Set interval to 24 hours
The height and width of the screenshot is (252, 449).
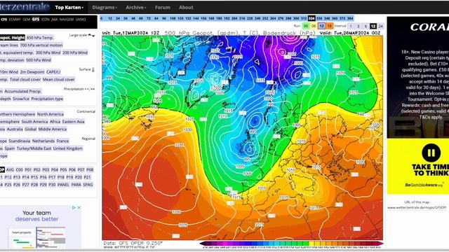click(380, 26)
